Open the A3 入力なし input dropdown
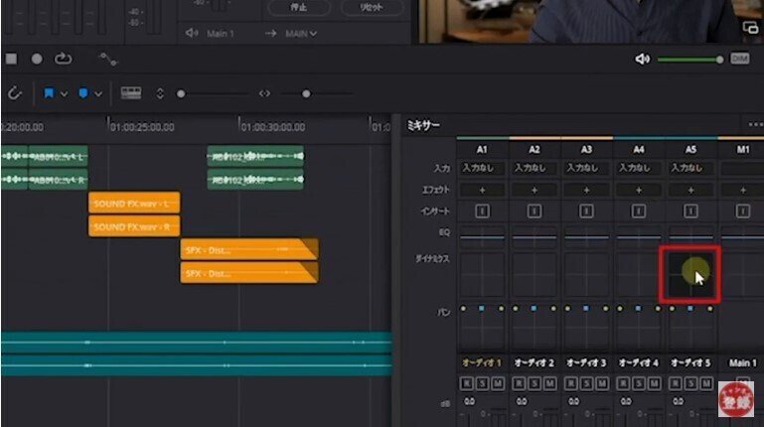Image resolution: width=764 pixels, height=427 pixels. 586,168
